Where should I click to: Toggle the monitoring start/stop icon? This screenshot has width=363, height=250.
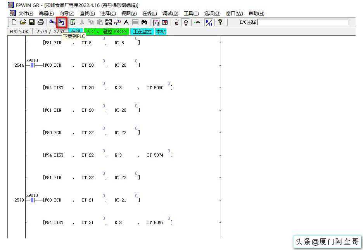pos(209,22)
